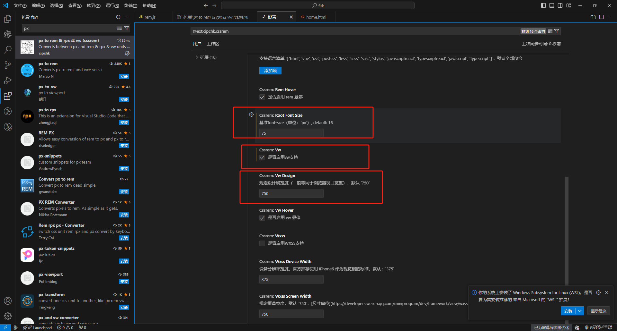
Task: Click 显示建议 in the notification
Action: point(598,311)
